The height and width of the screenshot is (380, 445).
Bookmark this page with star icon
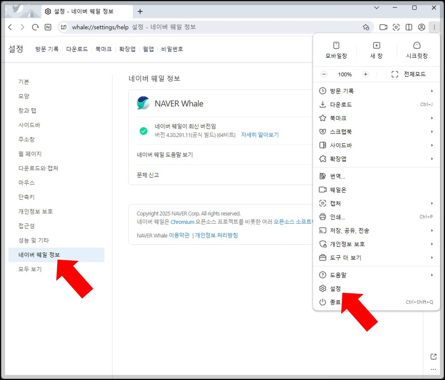366,27
